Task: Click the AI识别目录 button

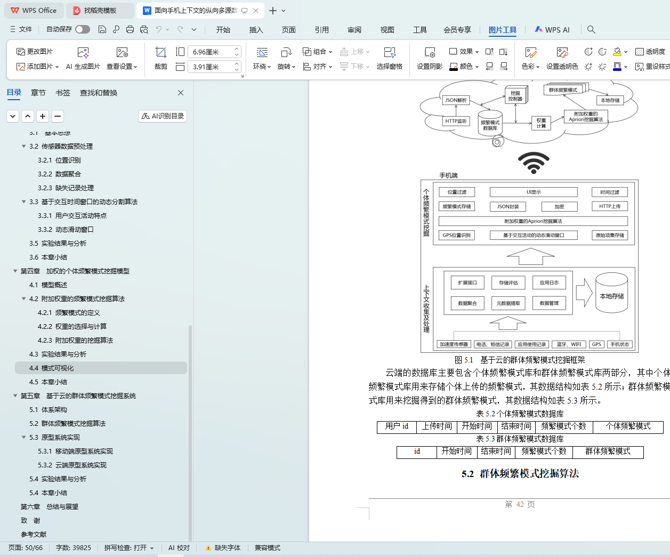Action: click(163, 116)
